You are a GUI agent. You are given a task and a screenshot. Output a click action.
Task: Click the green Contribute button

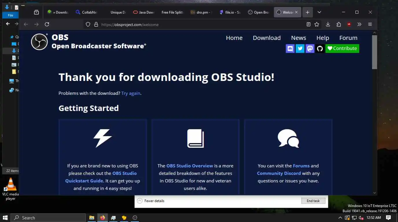coord(342,49)
